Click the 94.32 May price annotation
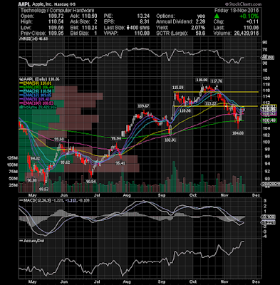The image size is (280, 285). pyautogui.click(x=35, y=158)
